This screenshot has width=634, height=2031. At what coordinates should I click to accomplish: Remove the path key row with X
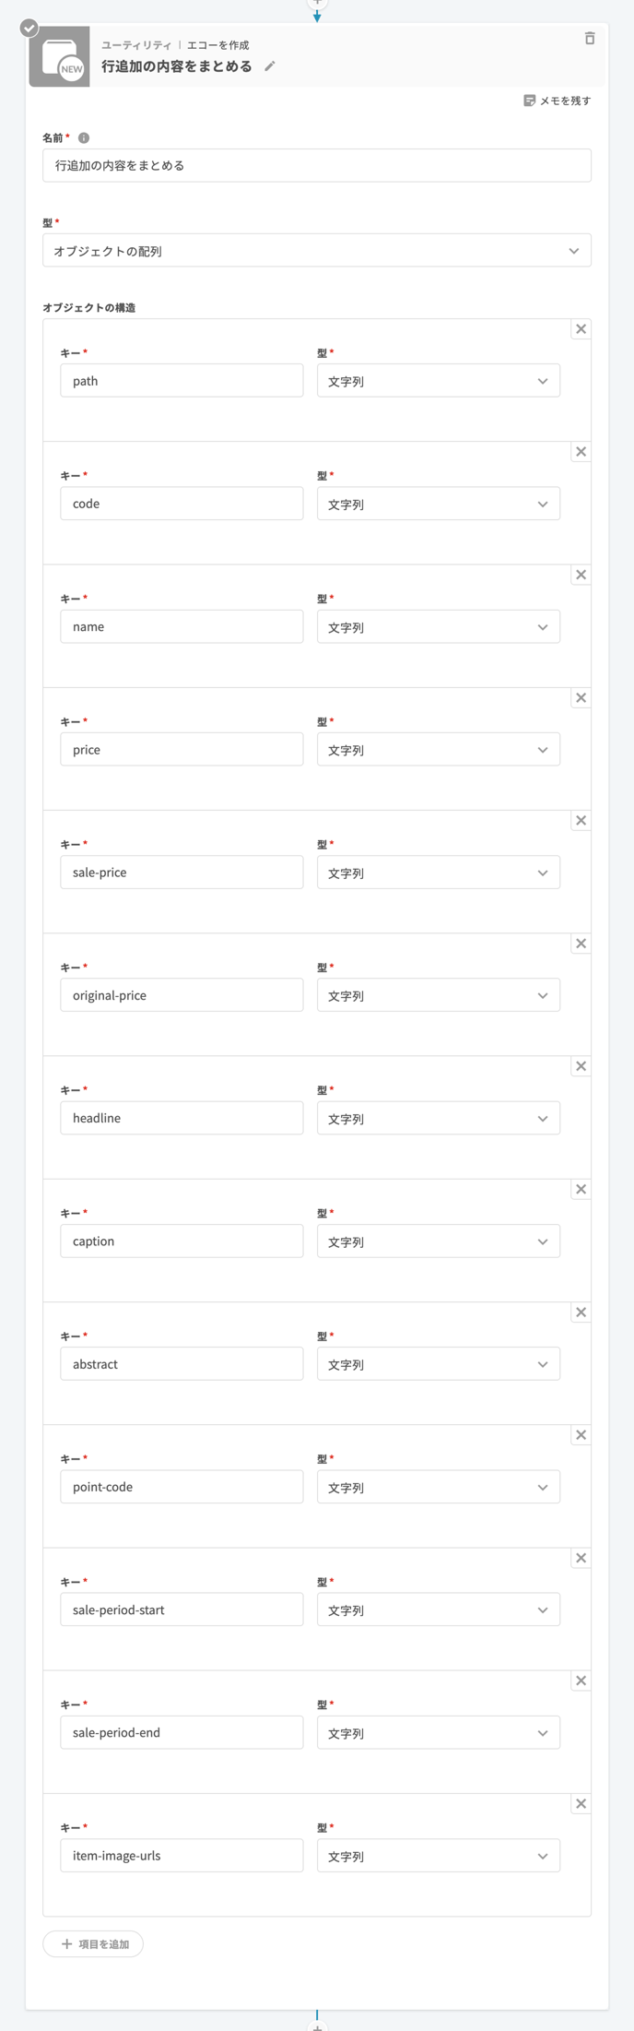point(581,329)
